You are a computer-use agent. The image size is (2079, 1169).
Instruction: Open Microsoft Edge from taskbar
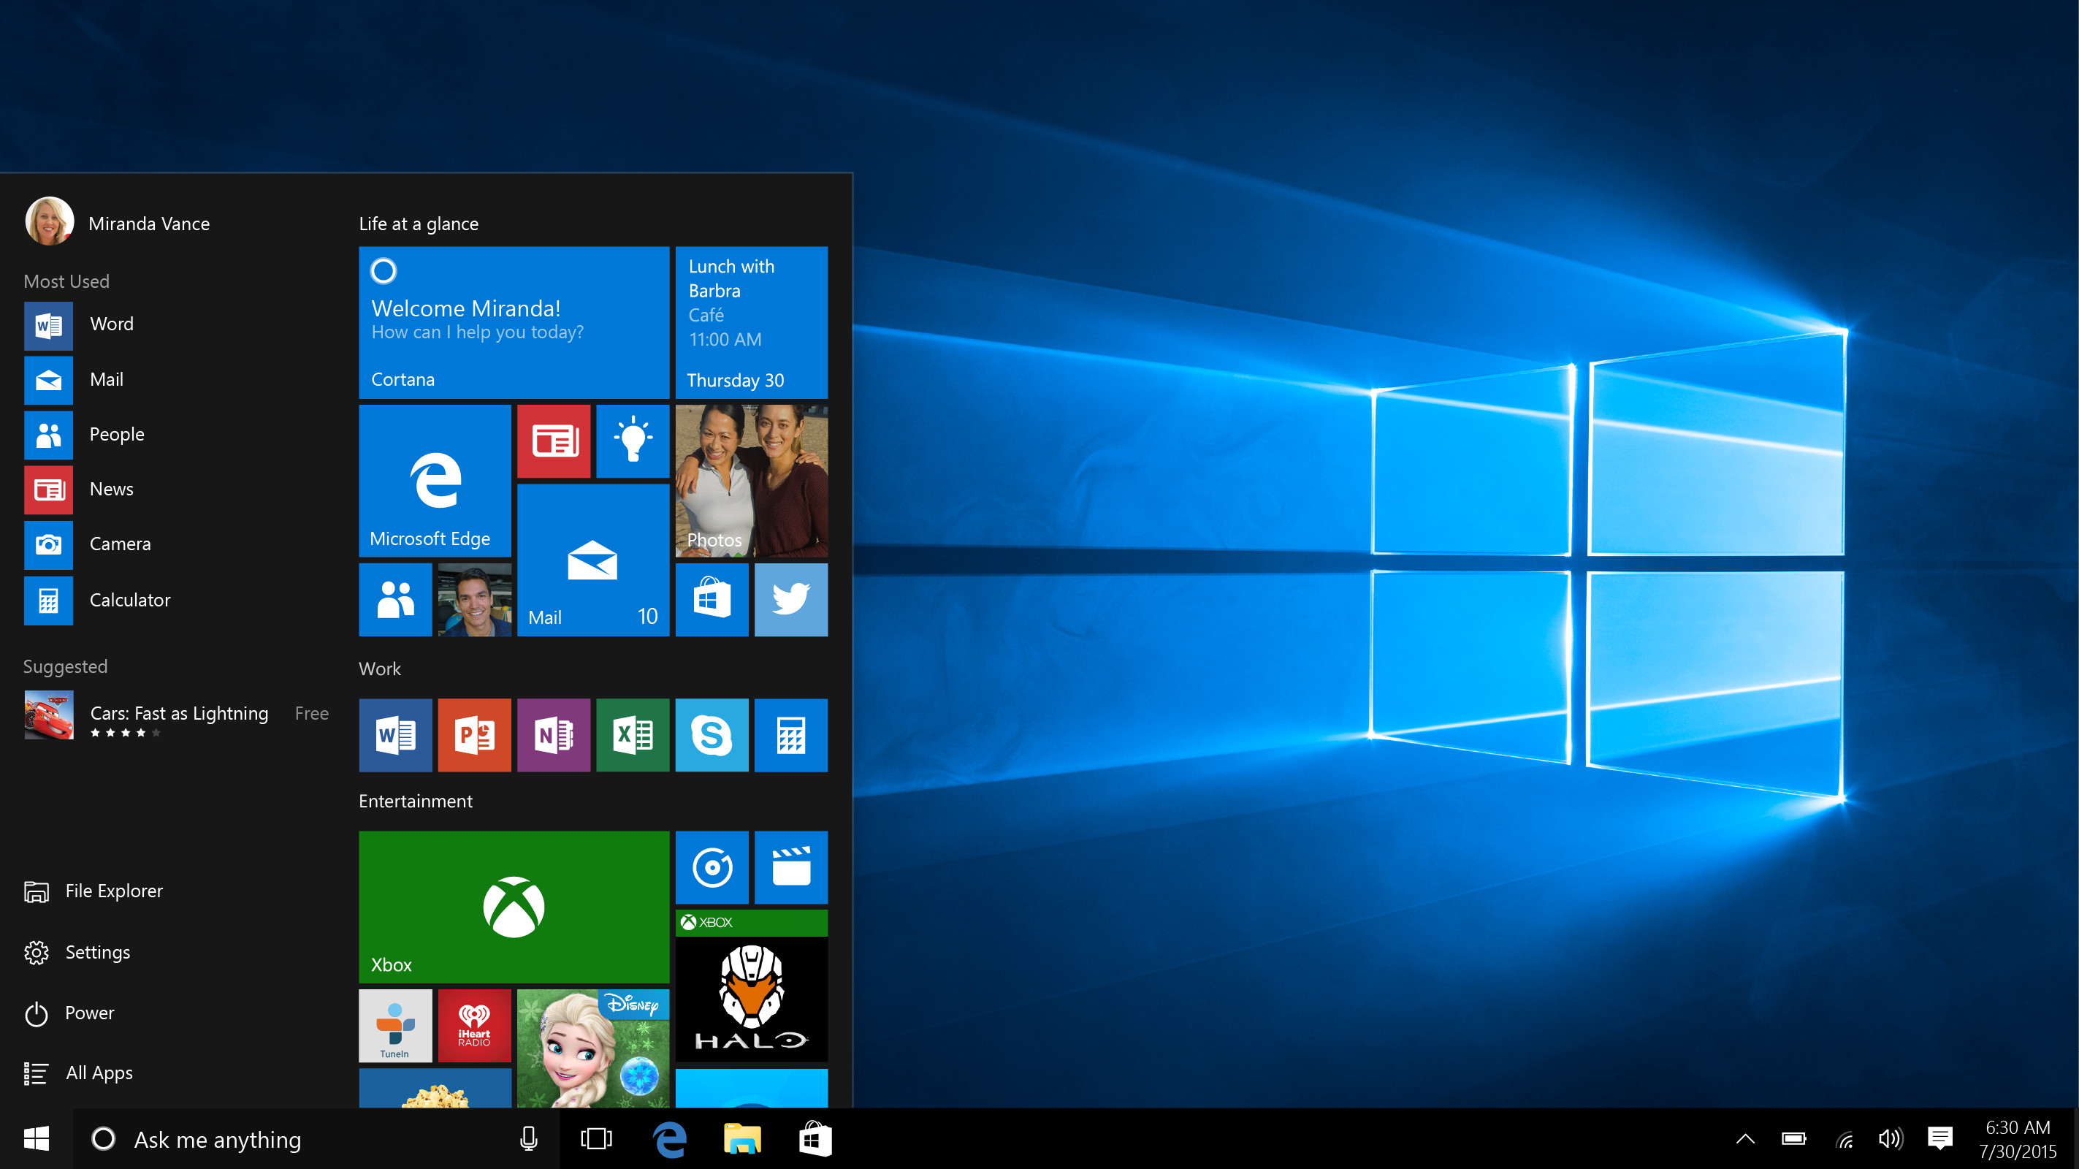click(x=670, y=1139)
